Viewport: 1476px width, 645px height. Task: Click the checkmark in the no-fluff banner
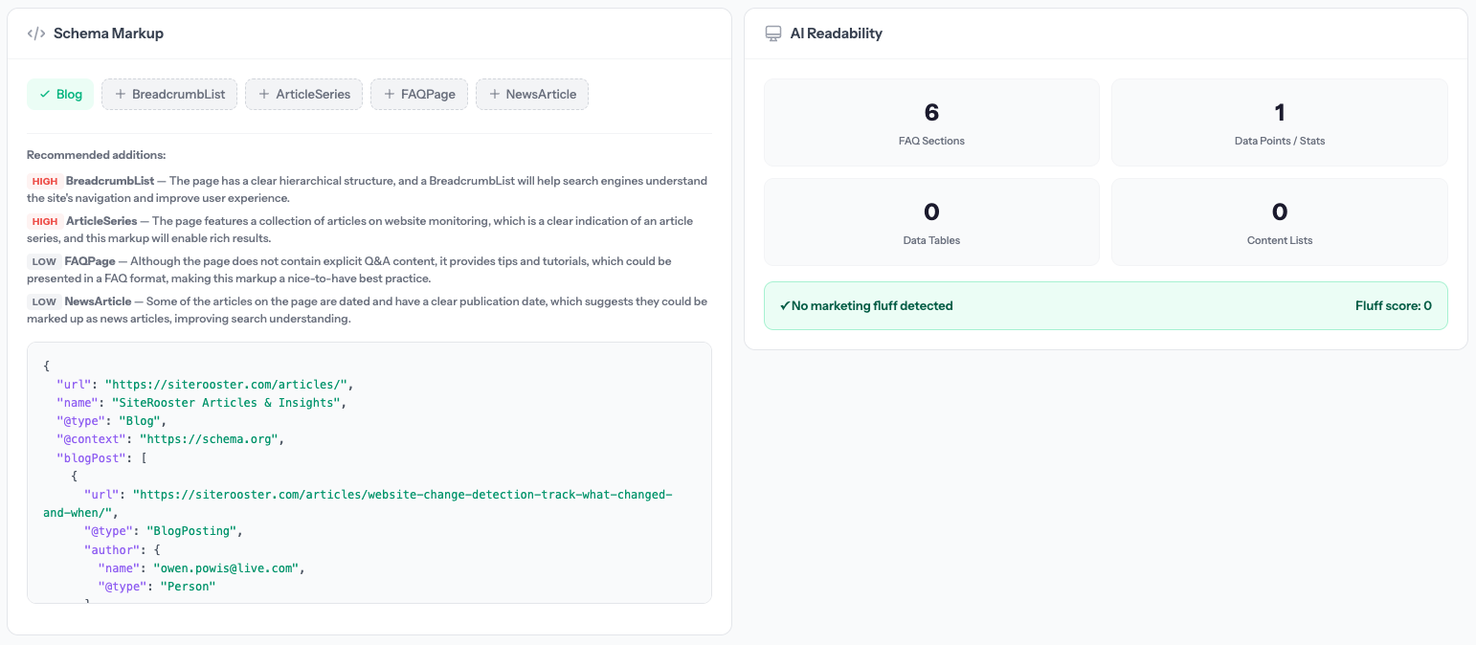point(787,305)
